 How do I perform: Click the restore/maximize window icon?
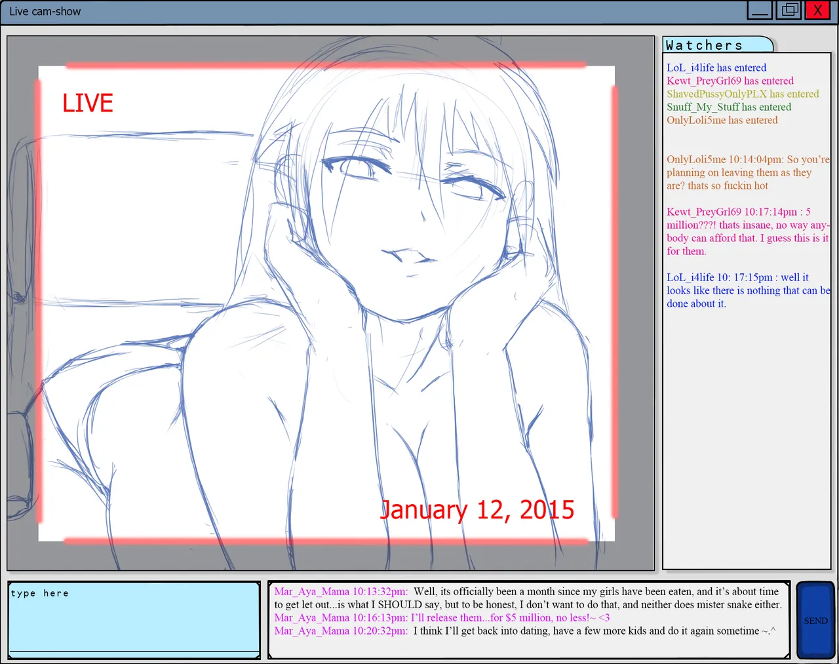point(789,10)
